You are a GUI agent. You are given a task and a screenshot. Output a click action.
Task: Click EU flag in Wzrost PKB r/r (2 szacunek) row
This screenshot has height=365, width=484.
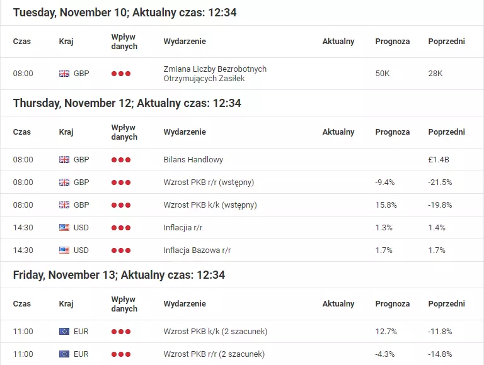(x=64, y=354)
